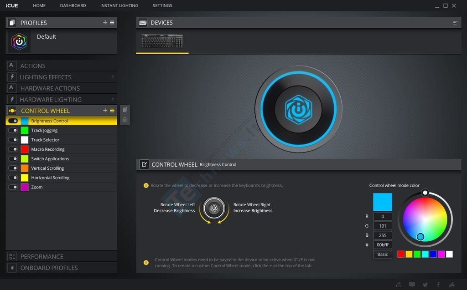The height and width of the screenshot is (290, 467).
Task: Click the copy icon beside the Control Wheel list
Action: click(125, 110)
